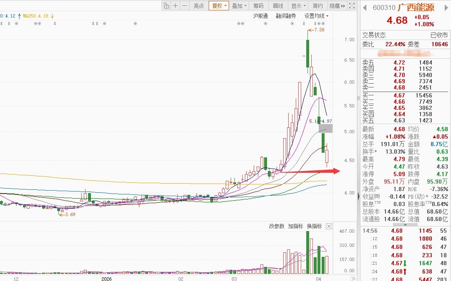Click the 交易状态 已收市 status row
The width and height of the screenshot is (451, 281).
click(405, 35)
